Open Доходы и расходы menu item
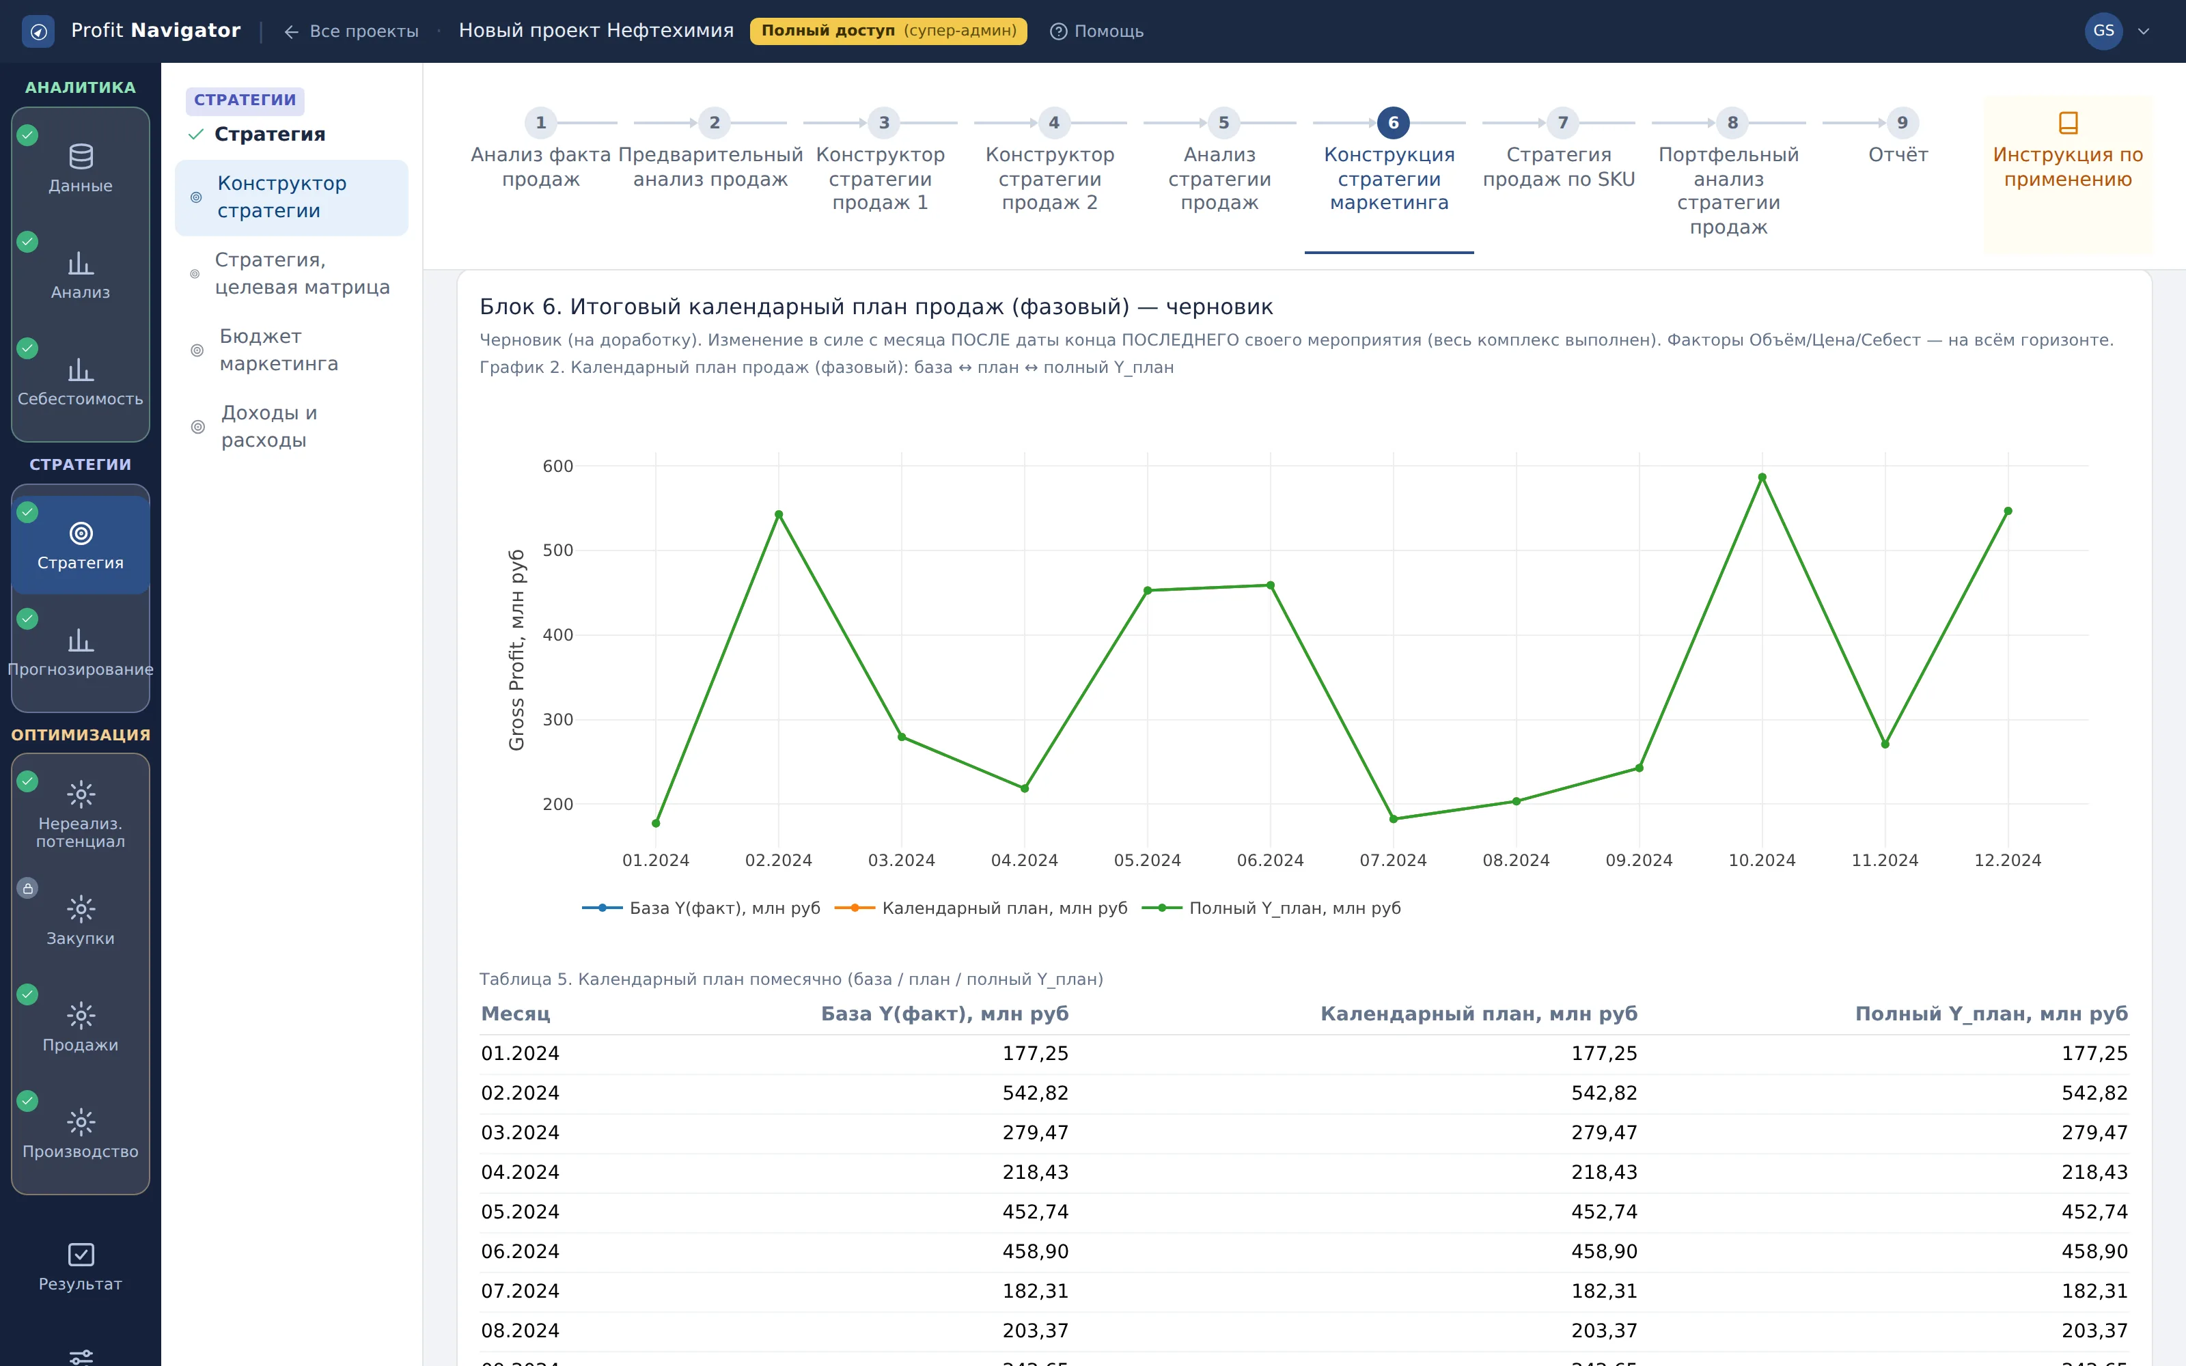This screenshot has width=2186, height=1366. (x=292, y=426)
